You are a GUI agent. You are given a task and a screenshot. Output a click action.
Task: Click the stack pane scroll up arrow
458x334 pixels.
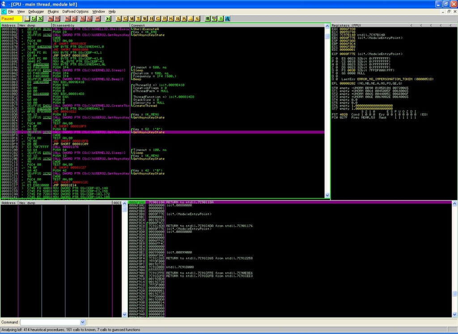[454, 203]
